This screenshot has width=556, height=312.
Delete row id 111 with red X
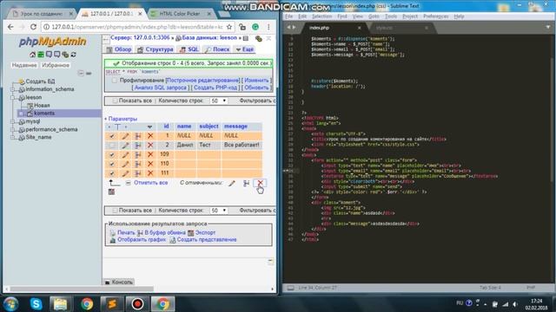point(150,173)
